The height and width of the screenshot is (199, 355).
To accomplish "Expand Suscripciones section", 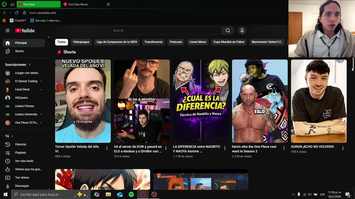I will pos(18,65).
